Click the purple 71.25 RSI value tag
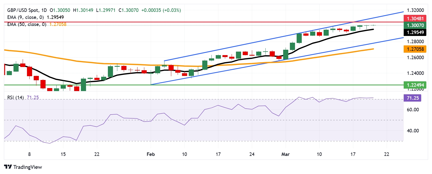 coord(413,98)
